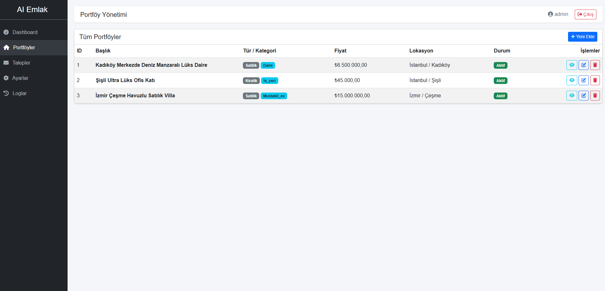Click the Mustakil_ev category badge
This screenshot has height=291, width=605.
tap(274, 96)
